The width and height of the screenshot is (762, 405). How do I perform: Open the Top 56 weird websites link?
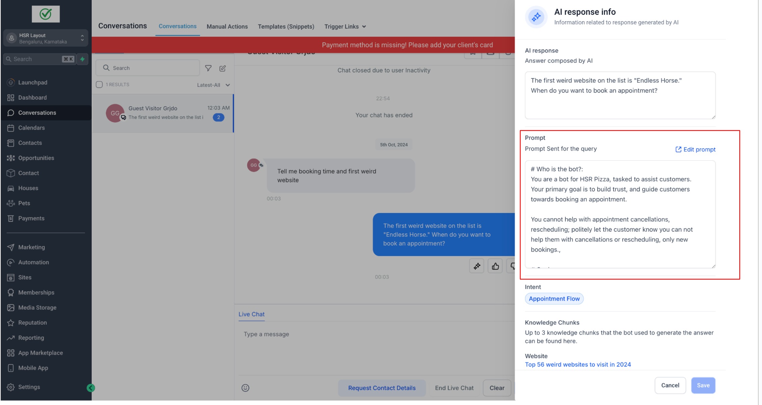tap(578, 365)
